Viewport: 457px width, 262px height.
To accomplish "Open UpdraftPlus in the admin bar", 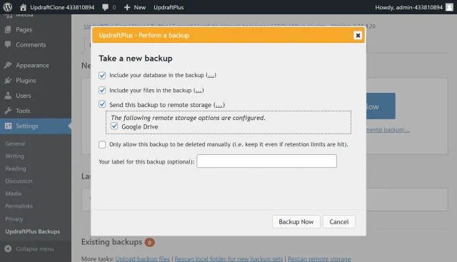I will [169, 7].
